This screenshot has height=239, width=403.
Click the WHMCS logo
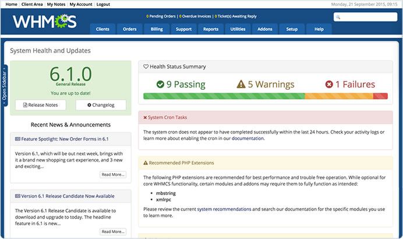tap(45, 22)
